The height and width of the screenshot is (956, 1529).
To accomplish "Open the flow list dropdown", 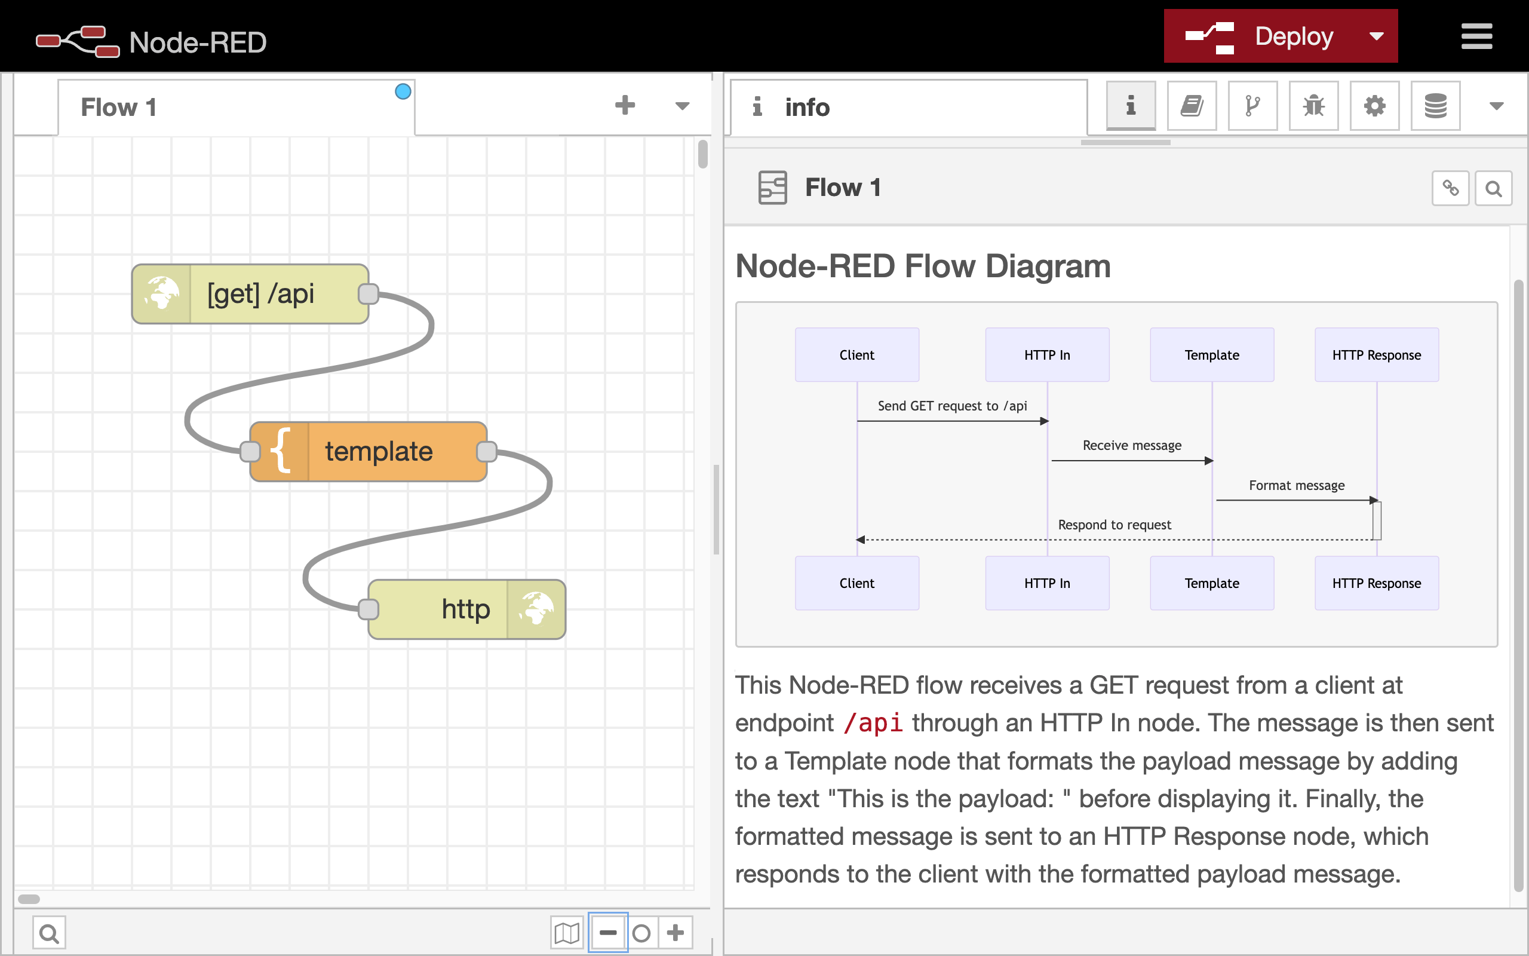I will (x=682, y=106).
